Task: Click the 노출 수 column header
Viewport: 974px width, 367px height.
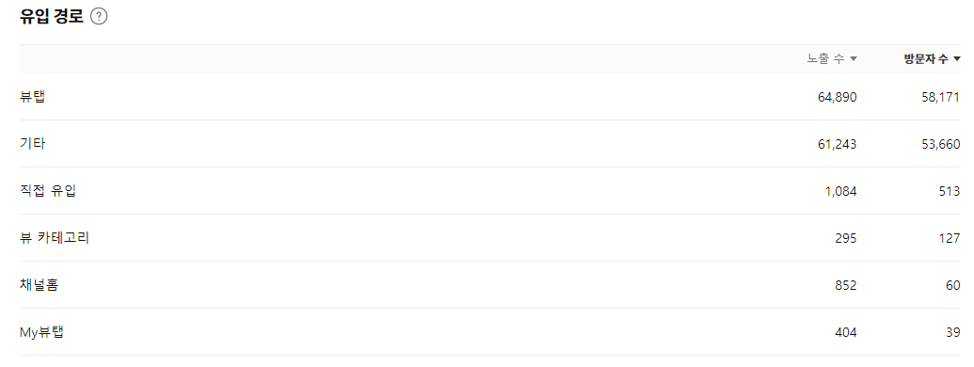Action: [832, 59]
